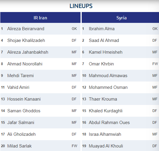Click the IR Iran team header

(x=40, y=18)
